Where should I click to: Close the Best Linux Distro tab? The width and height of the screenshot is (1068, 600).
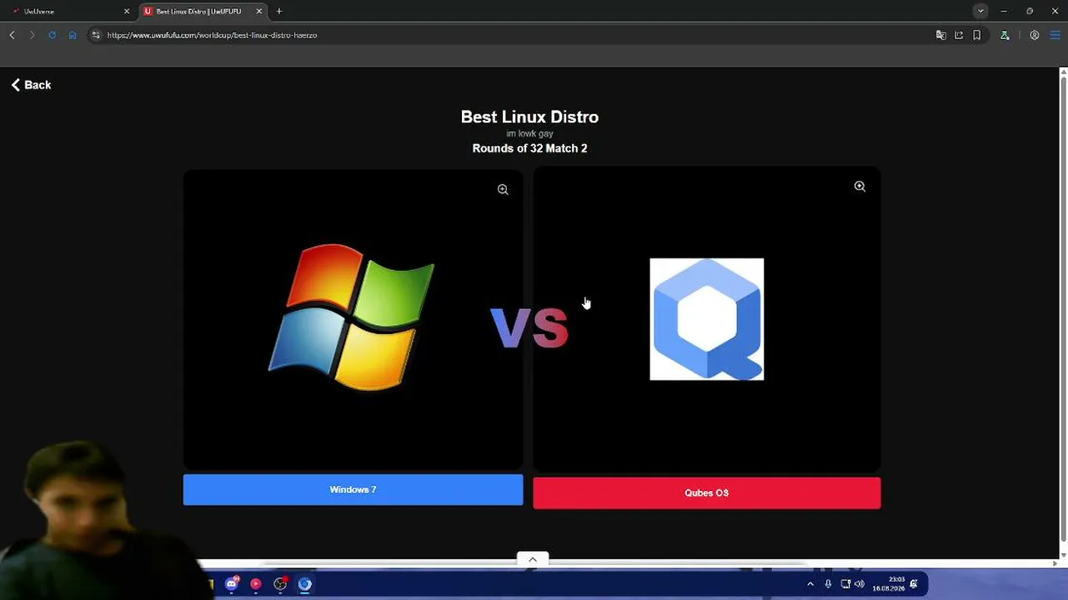pos(259,12)
